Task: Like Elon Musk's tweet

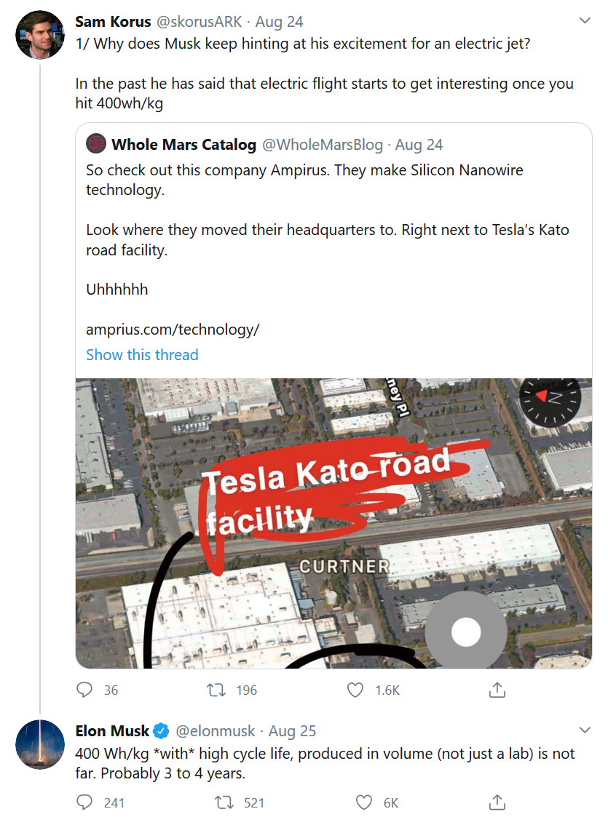Action: 364,802
